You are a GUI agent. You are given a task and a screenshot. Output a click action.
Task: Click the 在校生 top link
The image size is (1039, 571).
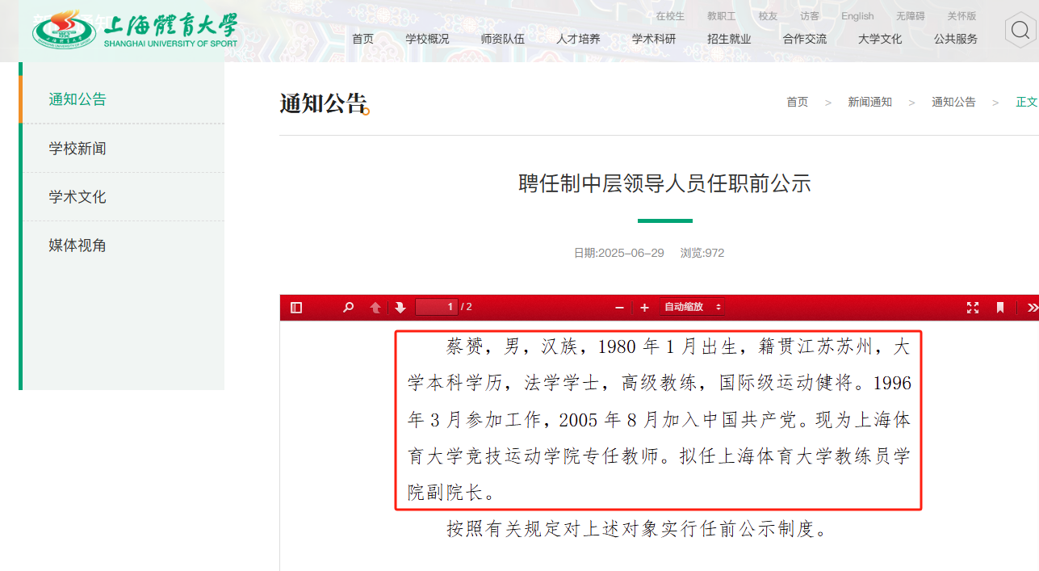(x=670, y=16)
